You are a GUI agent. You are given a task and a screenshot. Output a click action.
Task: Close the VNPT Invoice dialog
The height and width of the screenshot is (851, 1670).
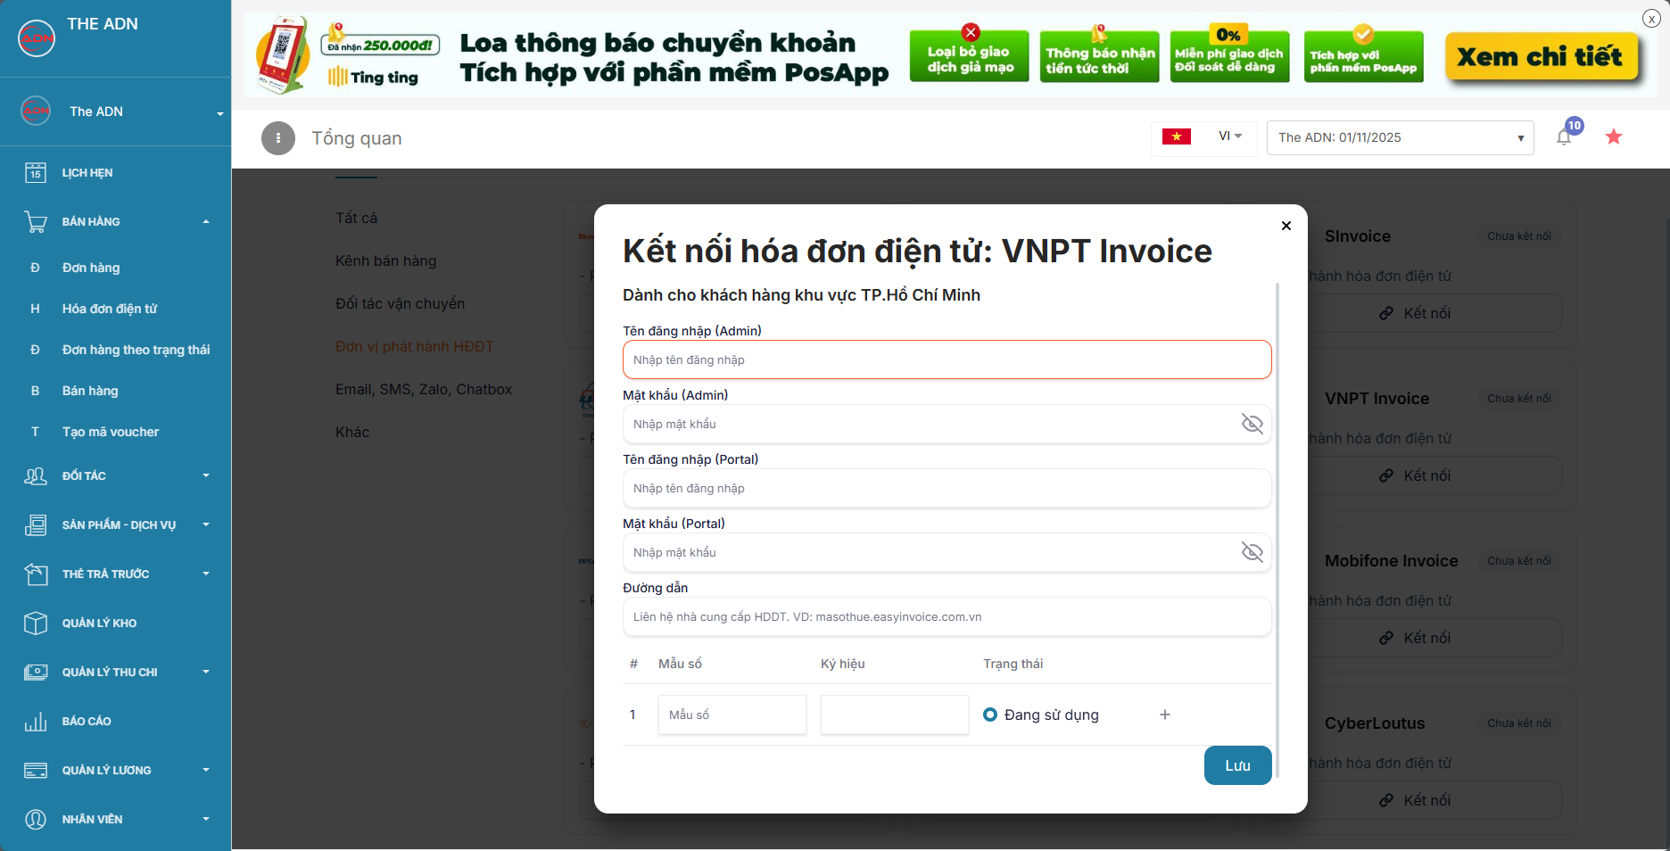1286,226
